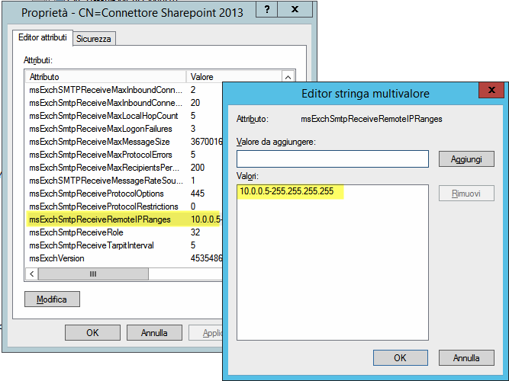Click the attribute list scroll up arrow
The width and height of the screenshot is (509, 381).
288,77
